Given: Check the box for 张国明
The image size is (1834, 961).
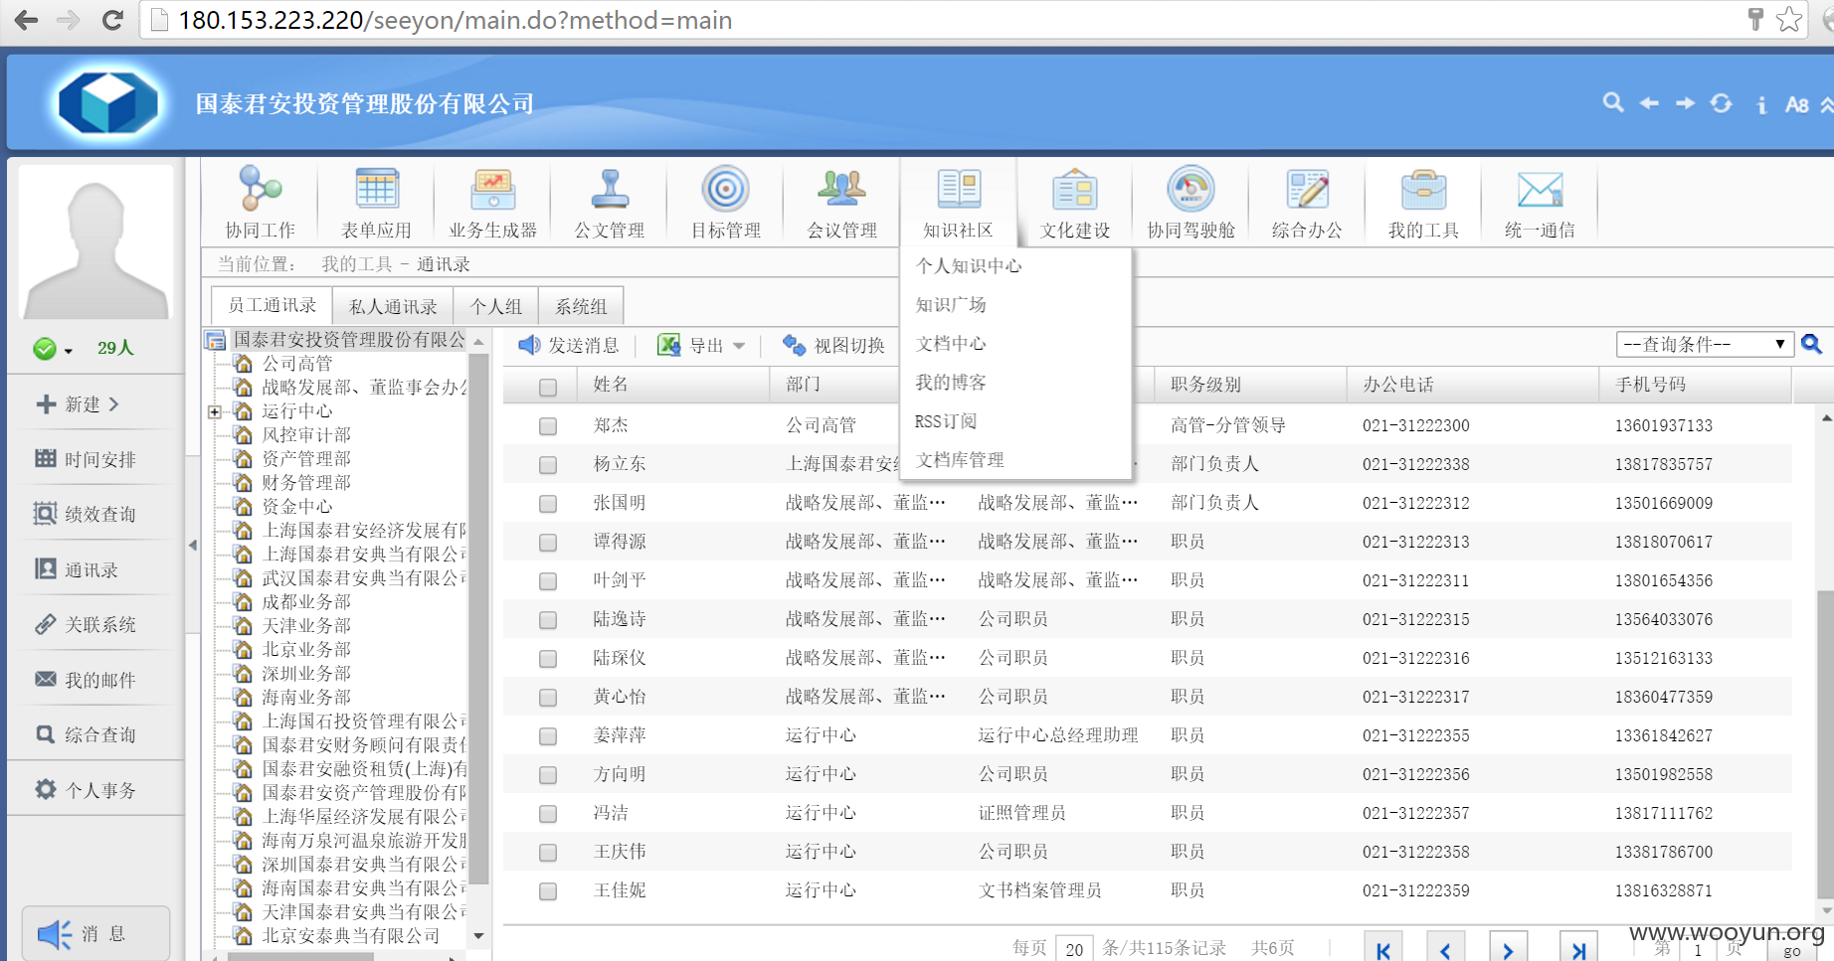Looking at the screenshot, I should point(548,504).
